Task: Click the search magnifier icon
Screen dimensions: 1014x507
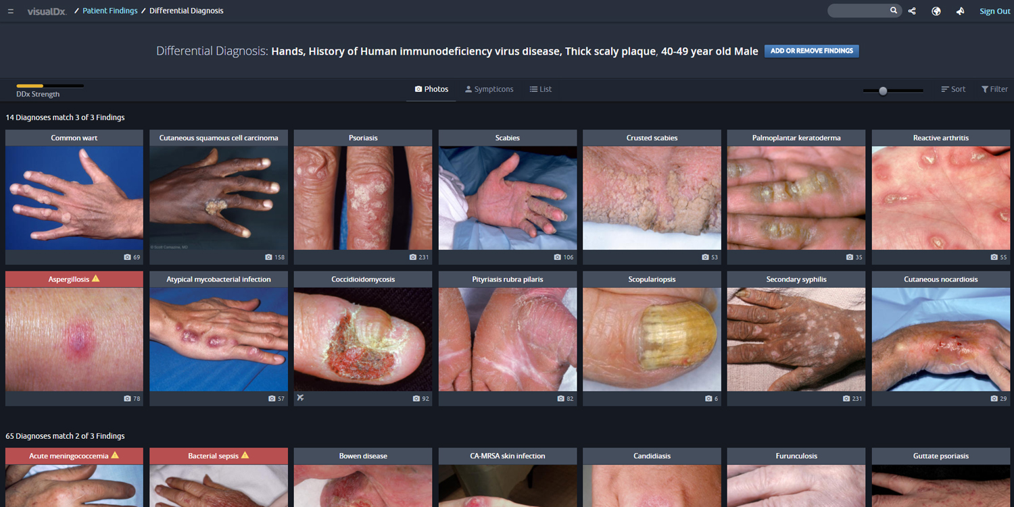Action: point(894,11)
